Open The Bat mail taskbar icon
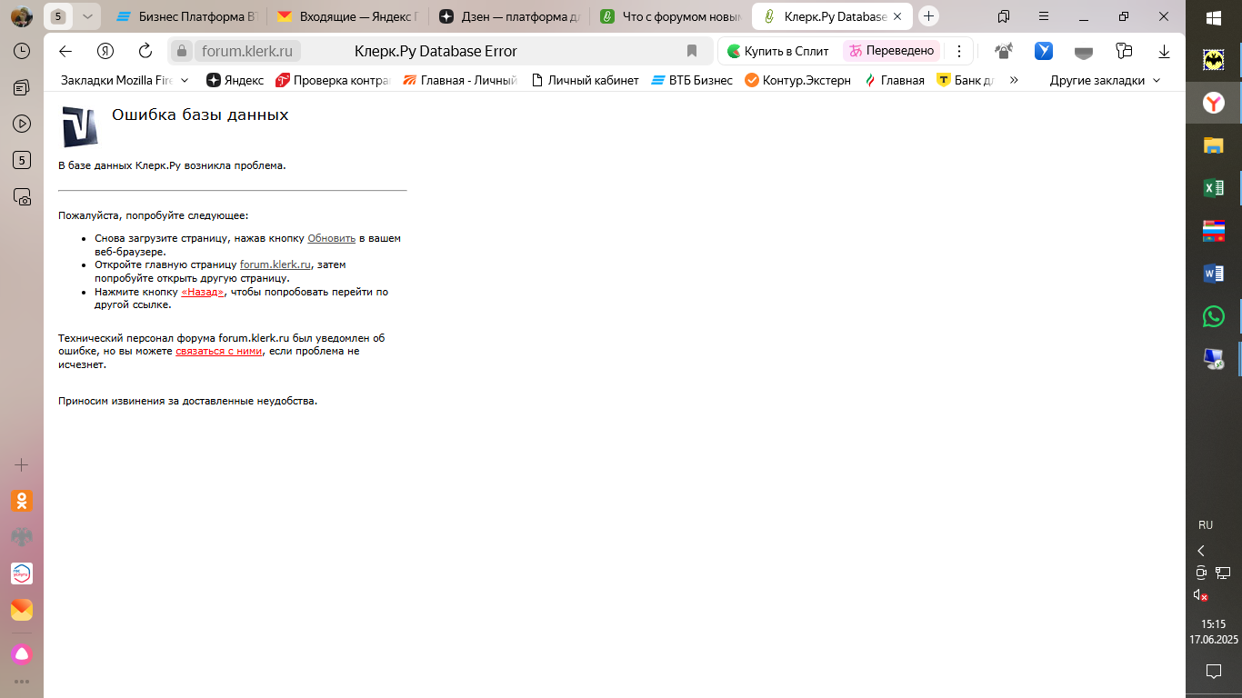The height and width of the screenshot is (698, 1242). pyautogui.click(x=1214, y=61)
